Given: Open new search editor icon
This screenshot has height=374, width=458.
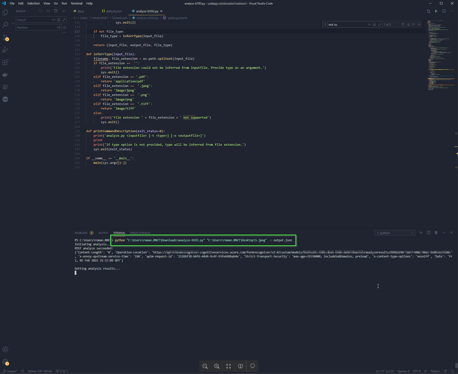Looking at the screenshot, I should (x=56, y=11).
